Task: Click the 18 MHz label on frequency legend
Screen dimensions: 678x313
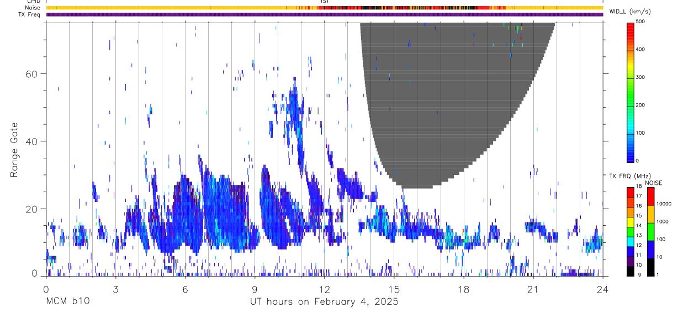Action: coord(639,187)
